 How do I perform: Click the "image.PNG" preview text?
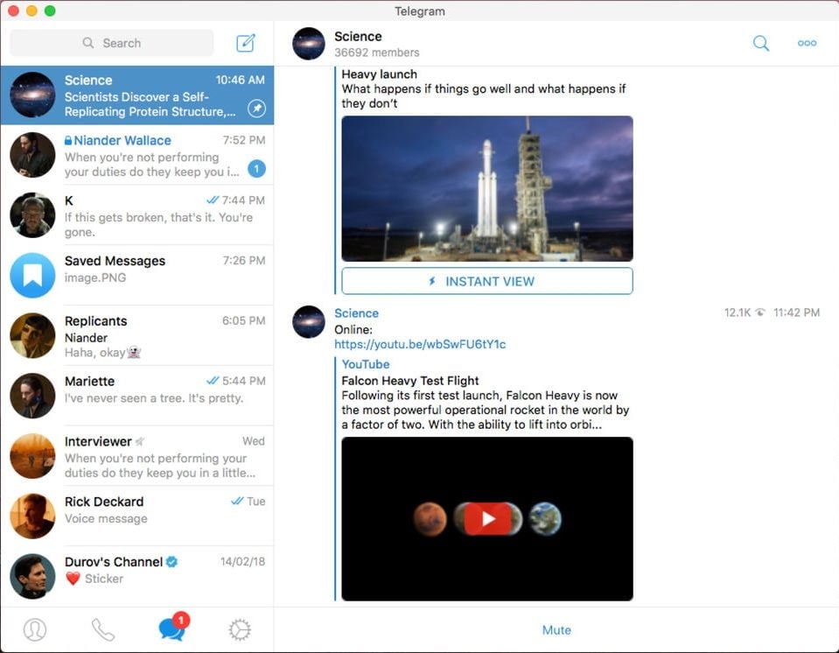click(95, 277)
